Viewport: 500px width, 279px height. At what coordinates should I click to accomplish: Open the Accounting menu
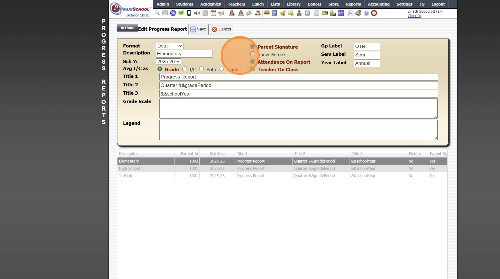[x=379, y=4]
